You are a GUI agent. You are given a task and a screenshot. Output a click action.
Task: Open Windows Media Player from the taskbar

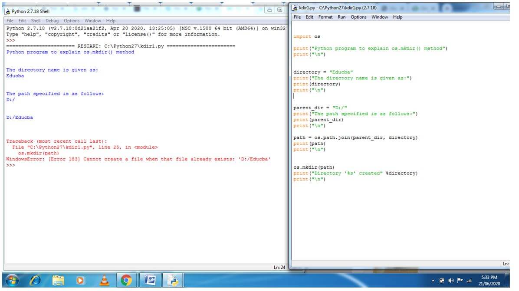(x=80, y=281)
